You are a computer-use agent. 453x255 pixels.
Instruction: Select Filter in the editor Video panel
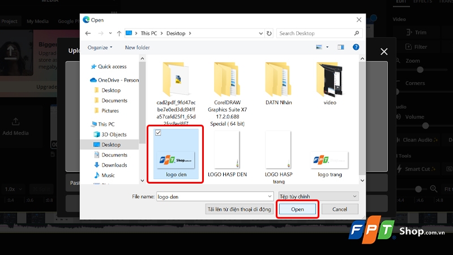click(x=416, y=47)
